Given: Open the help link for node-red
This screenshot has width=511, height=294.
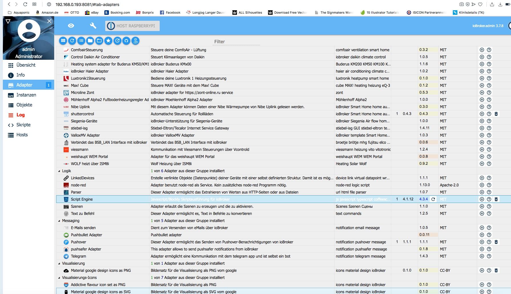Looking at the screenshot, I should click(x=489, y=185).
